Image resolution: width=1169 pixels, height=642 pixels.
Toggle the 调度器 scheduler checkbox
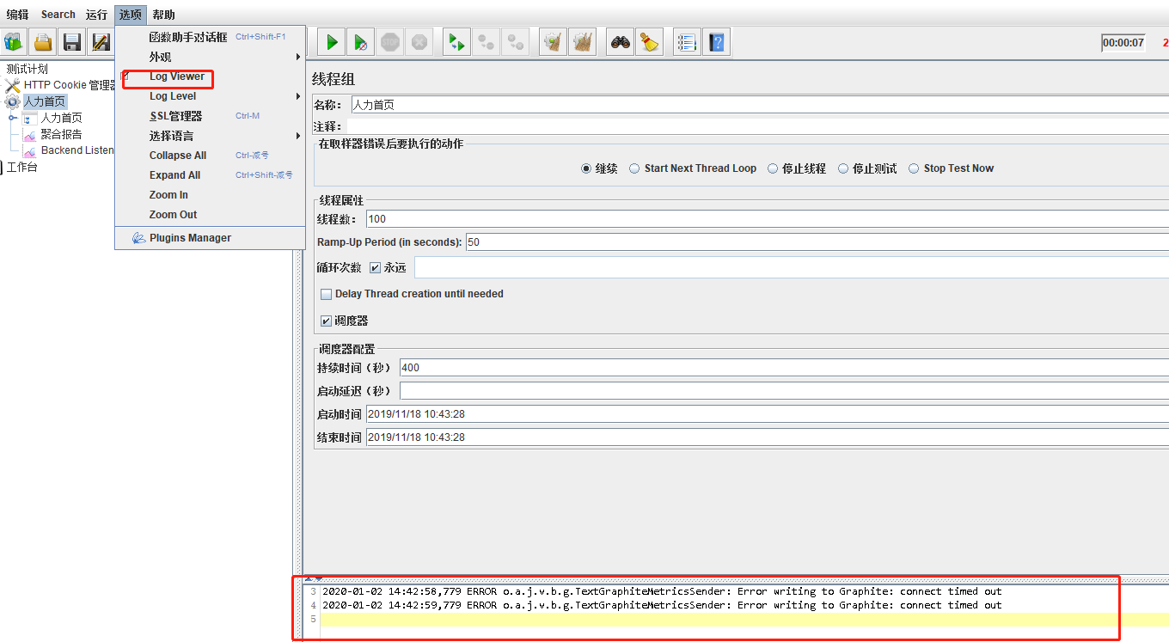(326, 321)
